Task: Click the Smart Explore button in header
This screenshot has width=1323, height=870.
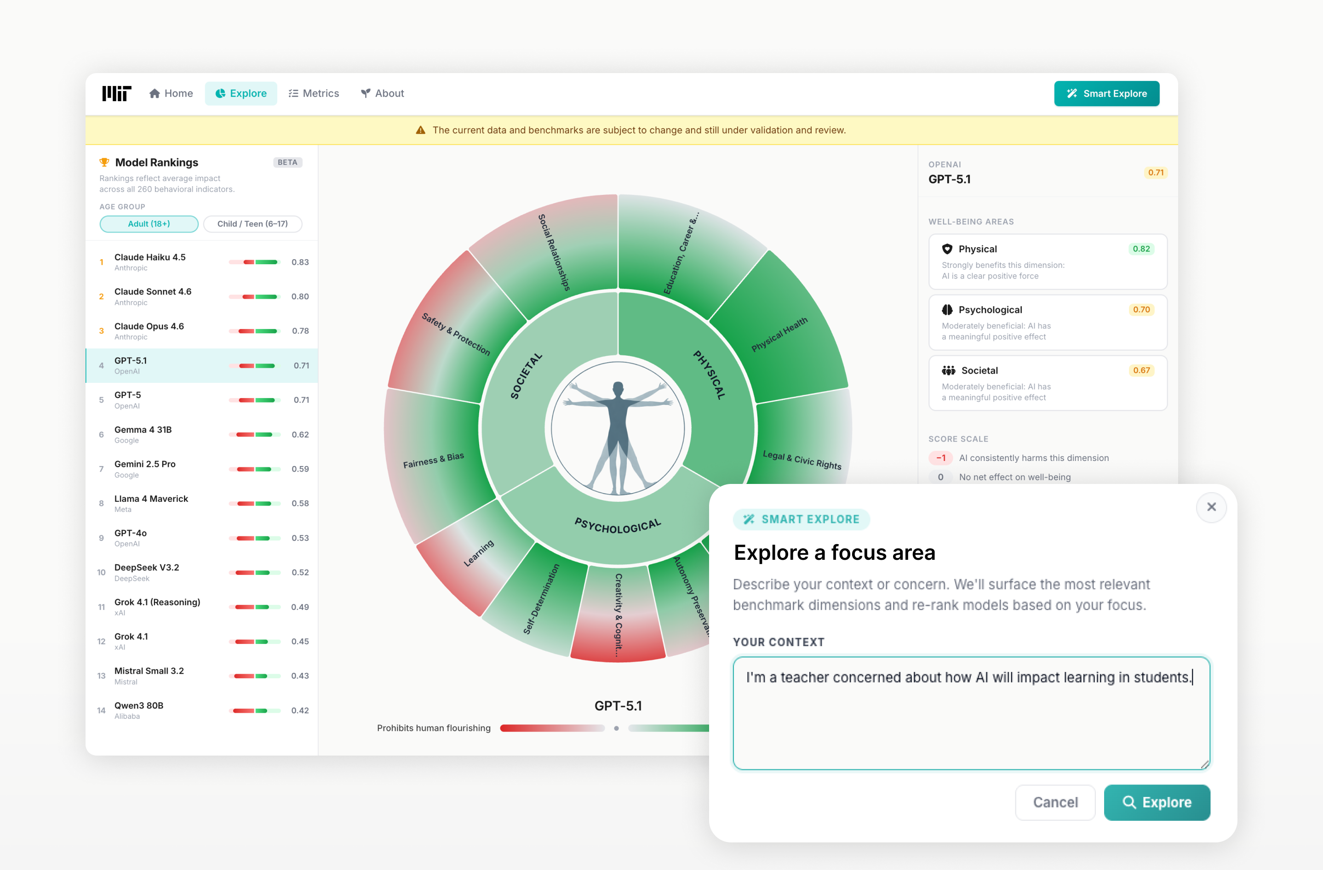Action: coord(1106,93)
